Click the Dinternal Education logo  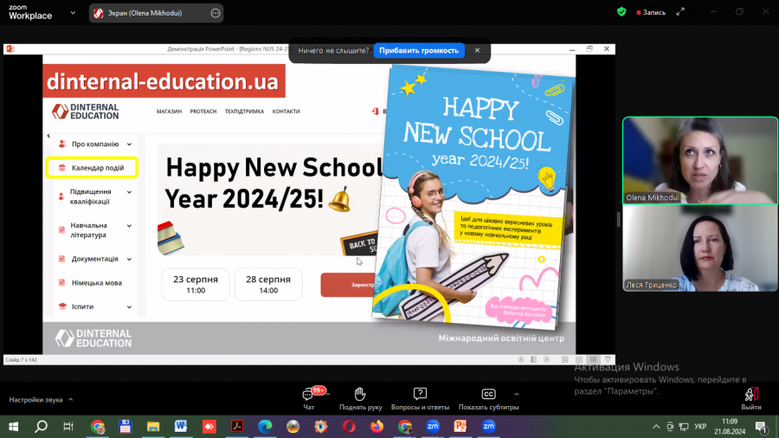(86, 112)
